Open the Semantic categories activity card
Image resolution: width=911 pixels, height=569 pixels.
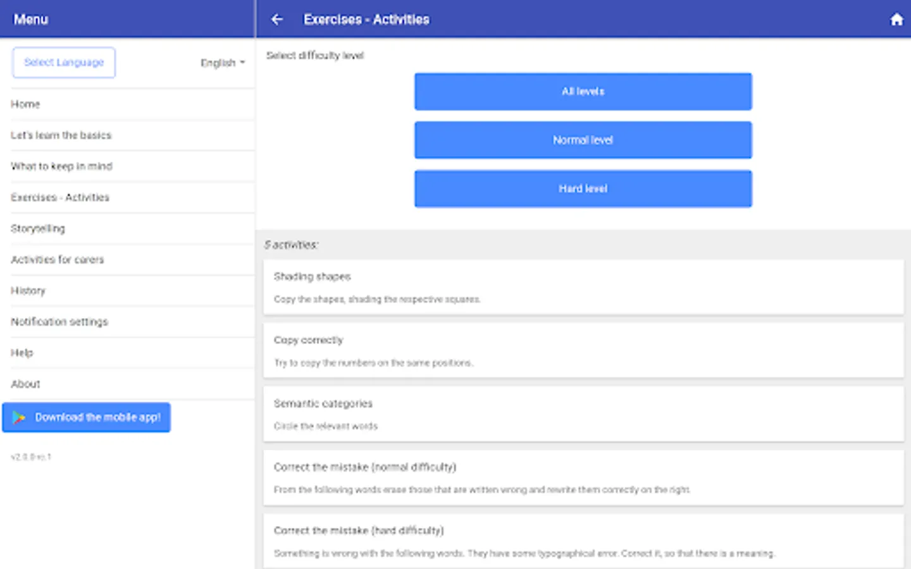(x=583, y=414)
